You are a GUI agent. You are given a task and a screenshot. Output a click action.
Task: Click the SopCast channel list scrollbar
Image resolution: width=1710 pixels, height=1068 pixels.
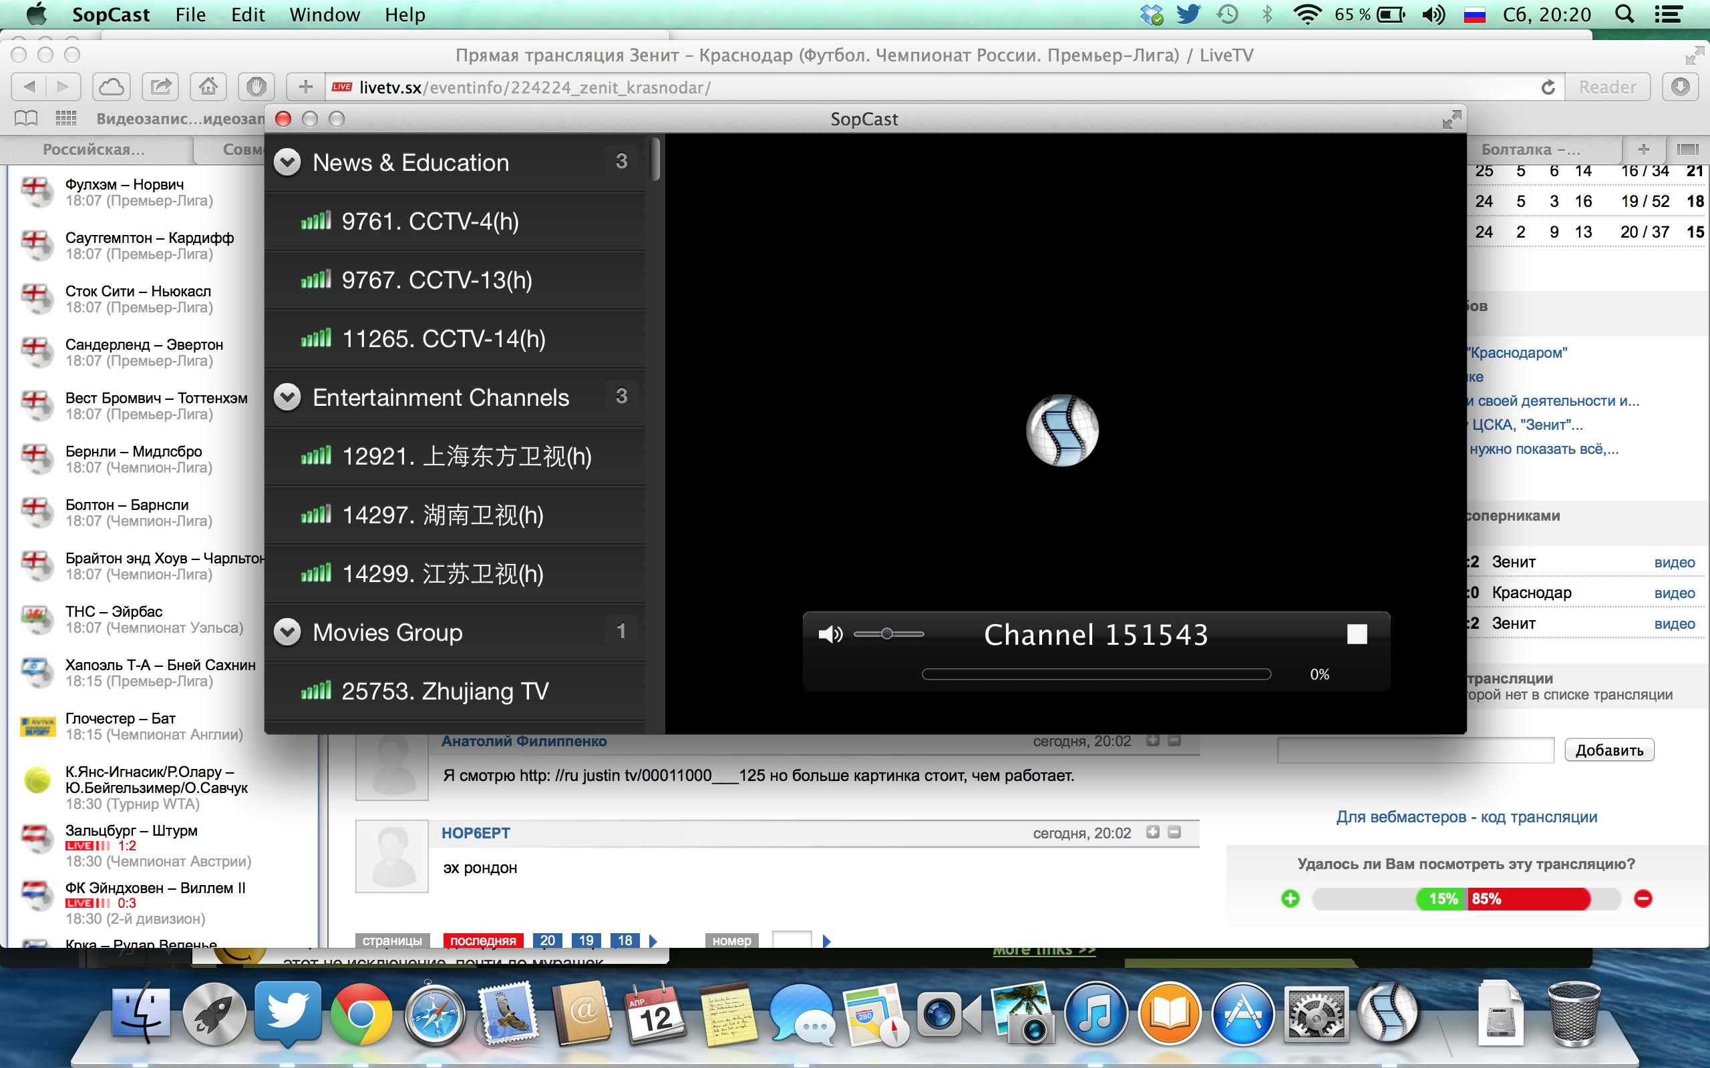[x=656, y=159]
